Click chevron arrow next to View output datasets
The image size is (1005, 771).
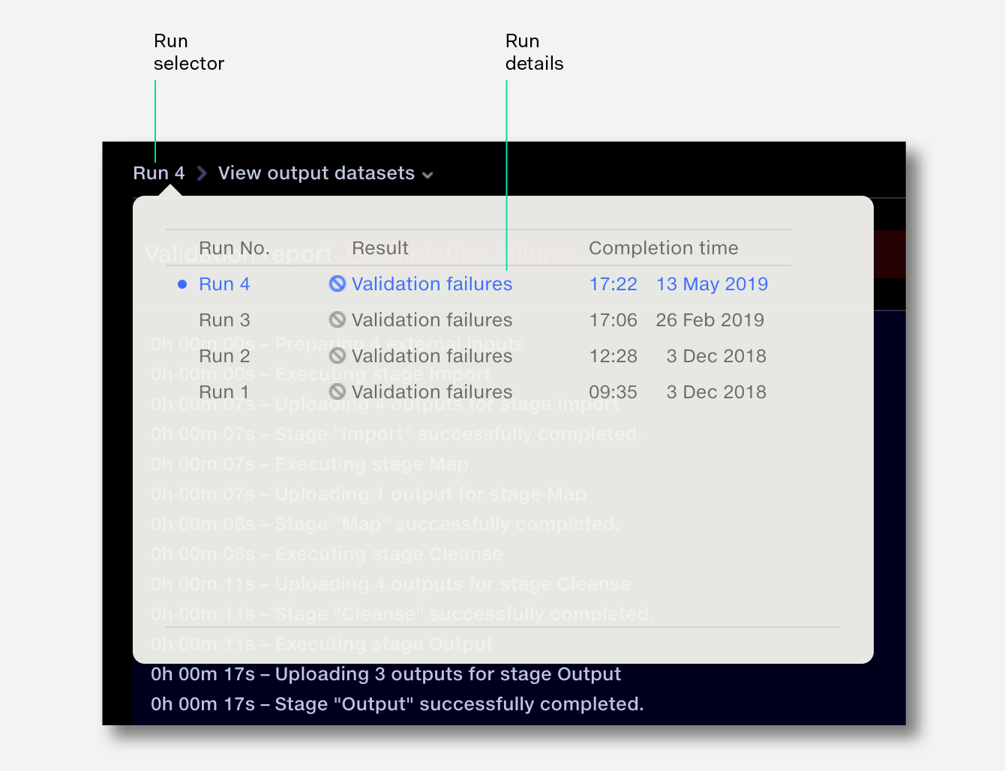(x=427, y=175)
